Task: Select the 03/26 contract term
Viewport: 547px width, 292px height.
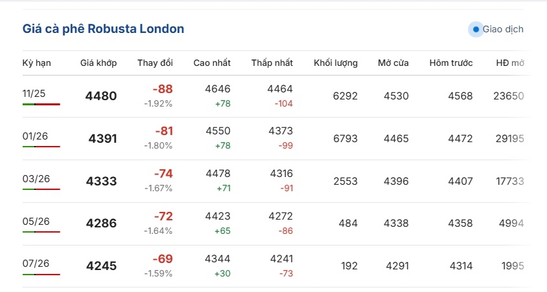Action: [35, 179]
